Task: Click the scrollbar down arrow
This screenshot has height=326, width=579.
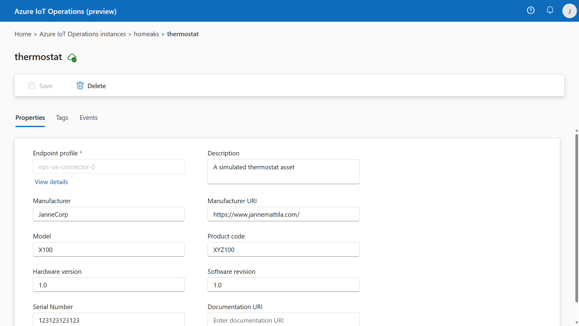Action: pos(577,323)
